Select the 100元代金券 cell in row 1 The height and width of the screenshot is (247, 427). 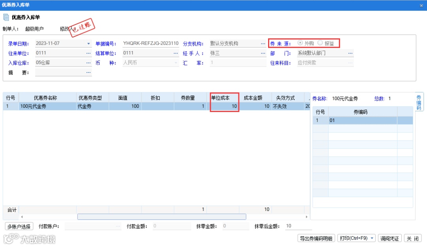pos(48,106)
